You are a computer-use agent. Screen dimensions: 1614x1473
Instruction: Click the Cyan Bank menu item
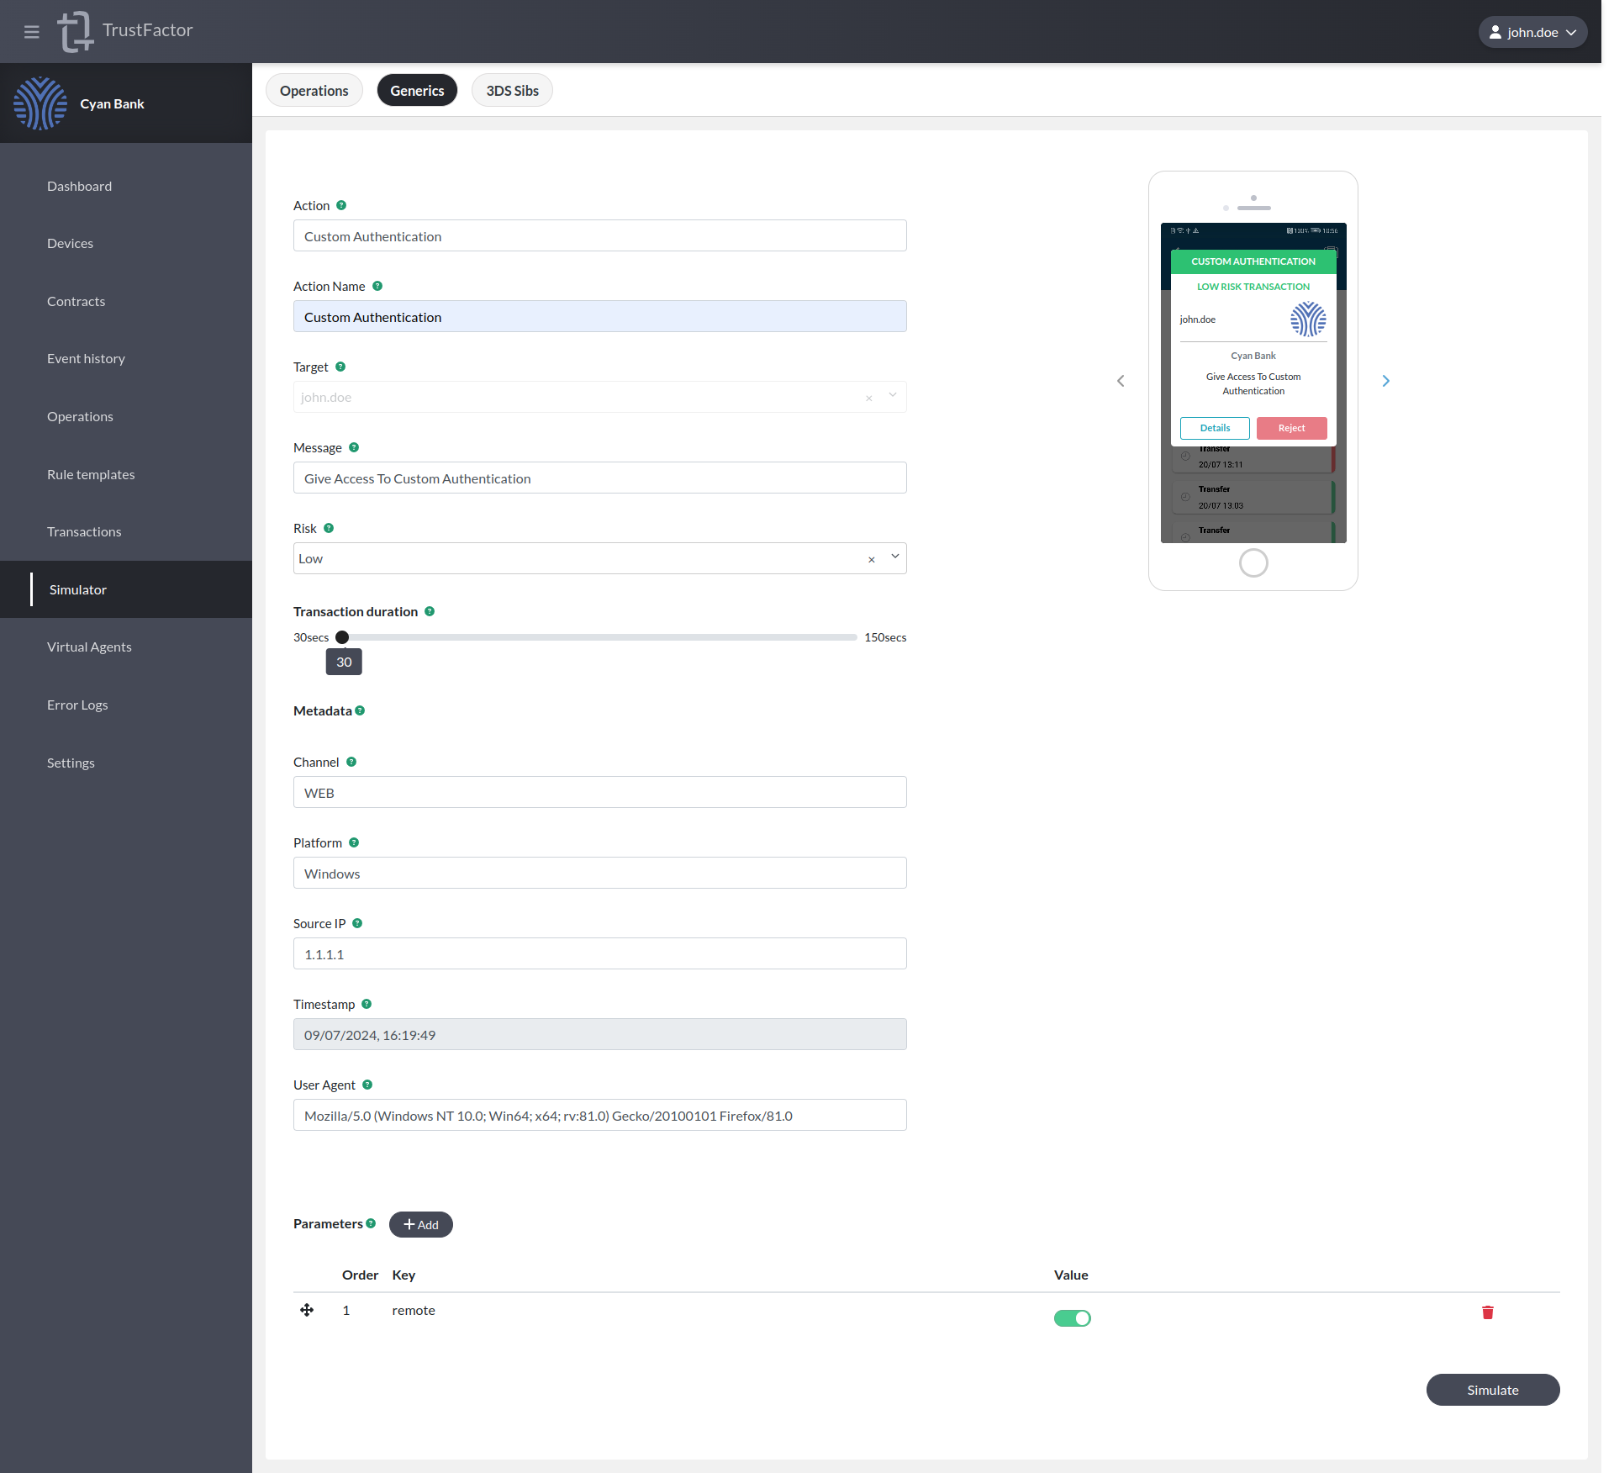113,103
